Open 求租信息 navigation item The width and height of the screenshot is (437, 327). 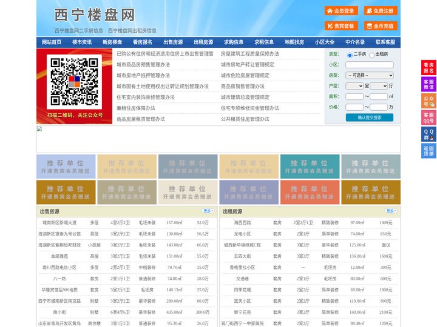tap(264, 42)
